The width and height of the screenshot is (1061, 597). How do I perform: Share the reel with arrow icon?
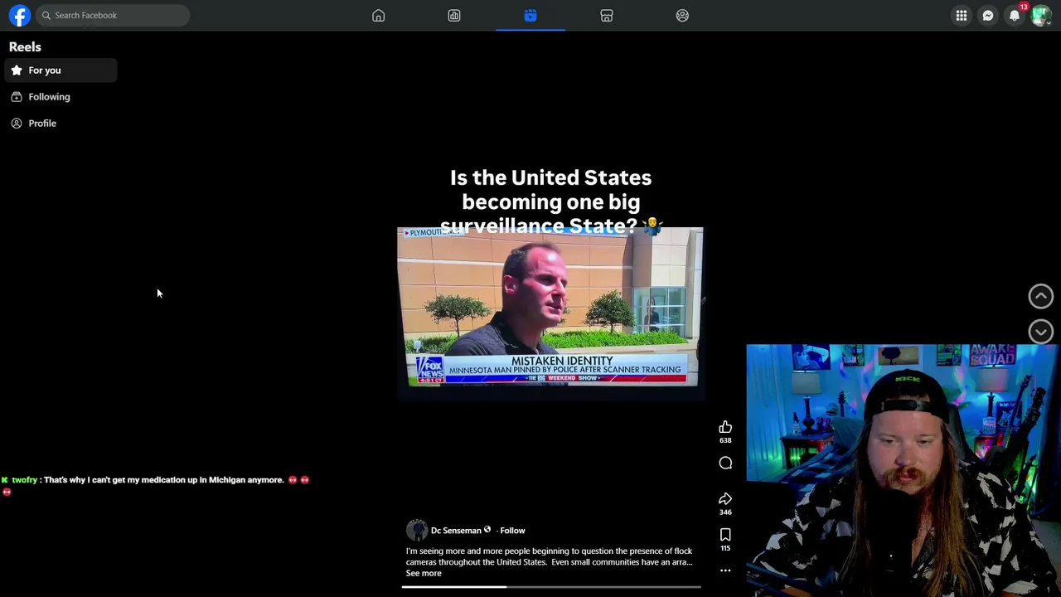coord(725,498)
